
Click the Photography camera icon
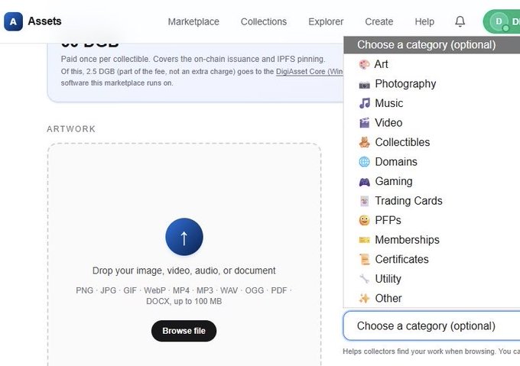[x=364, y=84]
